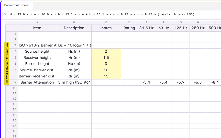Image resolution: width=221 pixels, height=138 pixels.
Task: Click into the formula bar text field
Action: pos(114,14)
